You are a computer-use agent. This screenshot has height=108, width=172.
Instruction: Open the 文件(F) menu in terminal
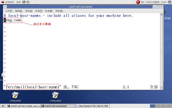point(9,11)
